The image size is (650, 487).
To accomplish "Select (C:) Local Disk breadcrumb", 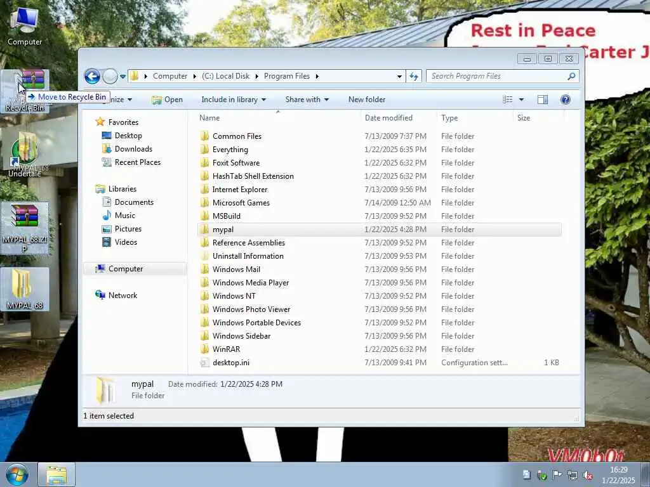I will (x=225, y=76).
